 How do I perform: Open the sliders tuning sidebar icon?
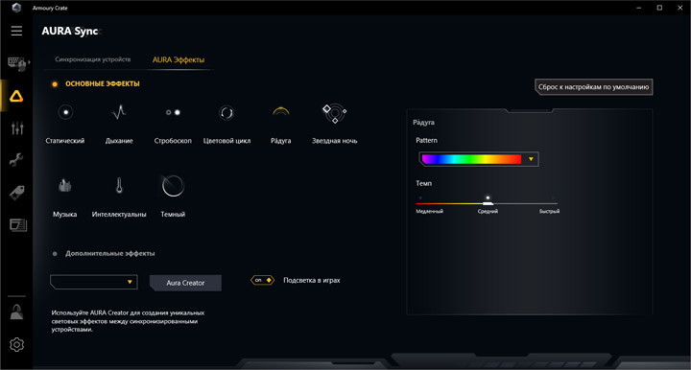pyautogui.click(x=17, y=128)
